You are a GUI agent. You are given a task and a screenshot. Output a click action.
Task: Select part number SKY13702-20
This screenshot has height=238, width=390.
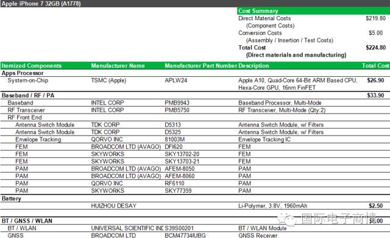pos(182,154)
